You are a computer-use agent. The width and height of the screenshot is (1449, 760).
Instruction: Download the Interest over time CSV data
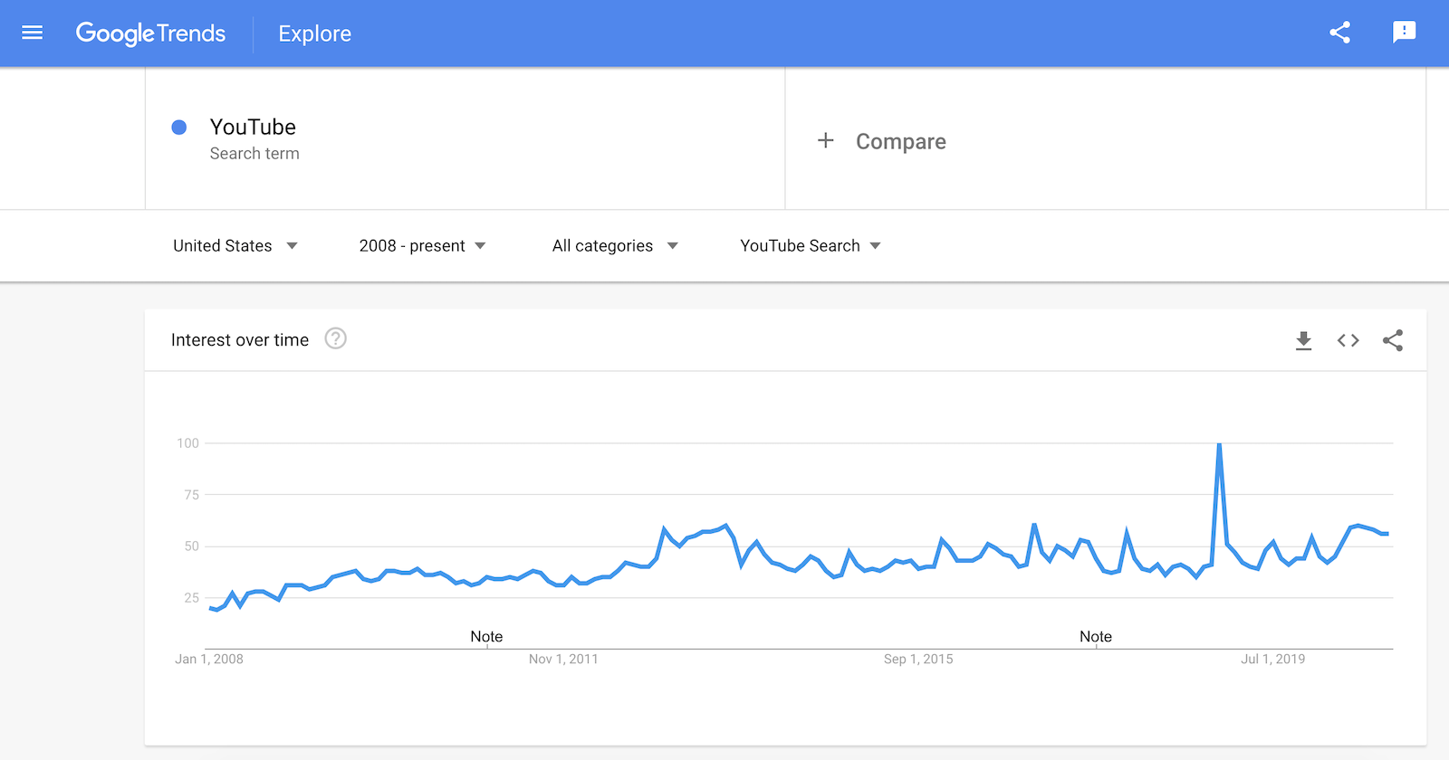(1303, 340)
